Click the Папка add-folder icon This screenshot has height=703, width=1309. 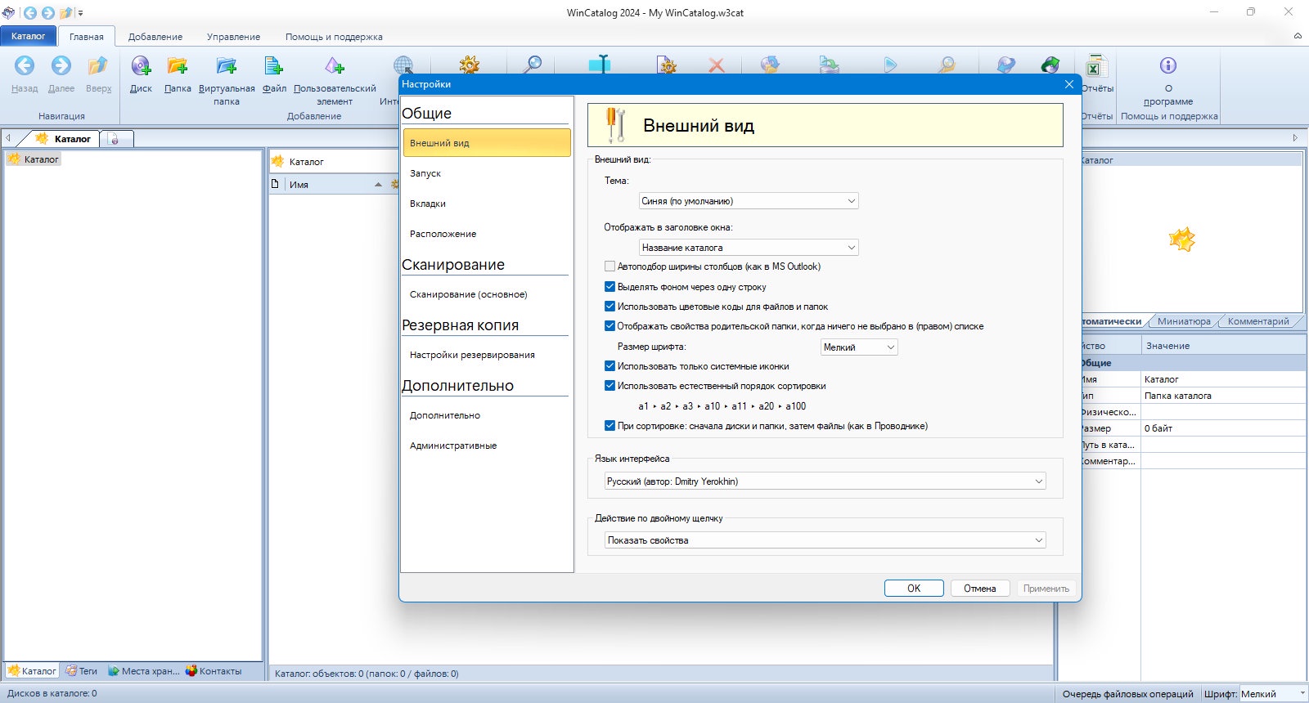coord(178,66)
